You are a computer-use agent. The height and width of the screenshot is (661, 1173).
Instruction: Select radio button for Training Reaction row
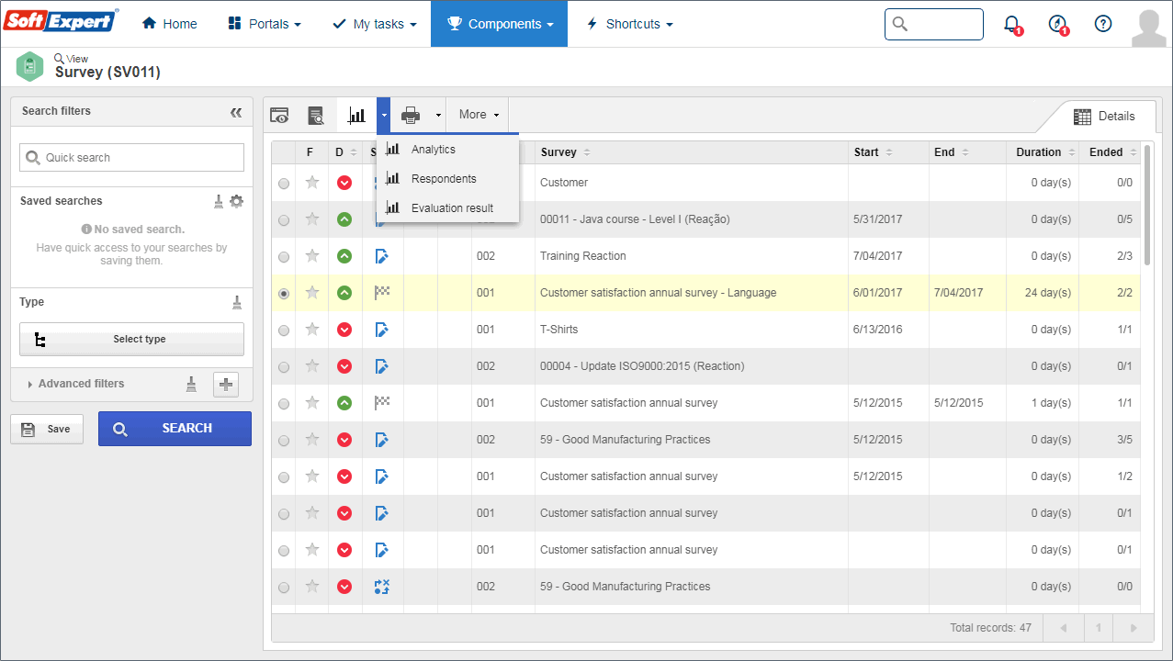pos(284,257)
